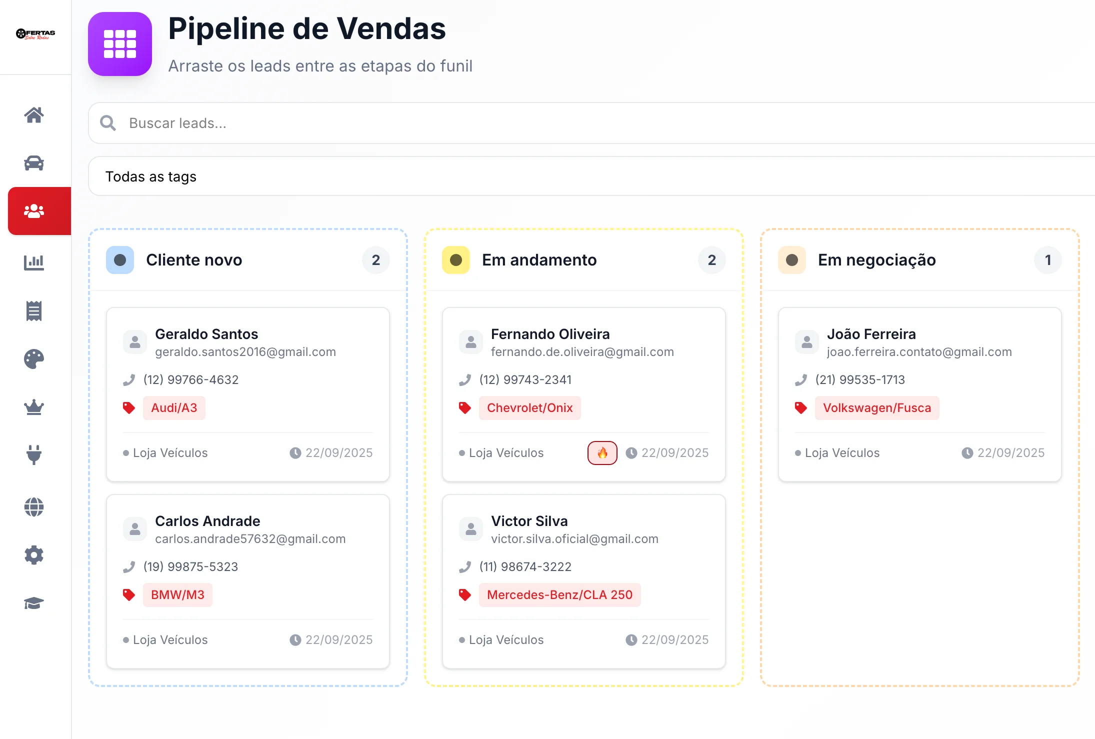The height and width of the screenshot is (739, 1095).
Task: Click the blue Cliente novo color swatch
Action: (120, 260)
